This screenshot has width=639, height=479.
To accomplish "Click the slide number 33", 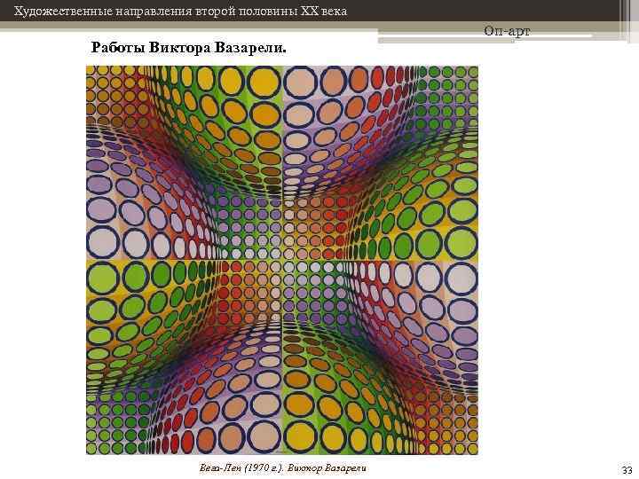I will 627,470.
